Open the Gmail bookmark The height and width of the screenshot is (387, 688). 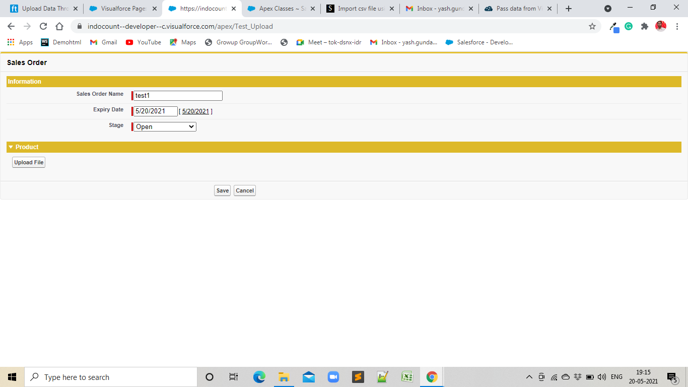point(103,42)
